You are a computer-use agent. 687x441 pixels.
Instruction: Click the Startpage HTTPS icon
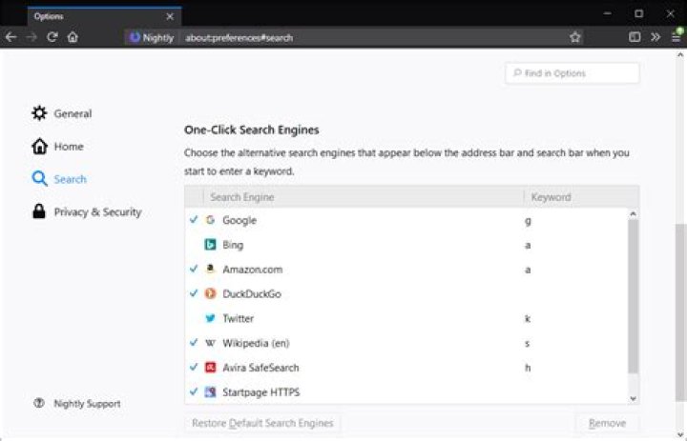coord(210,392)
